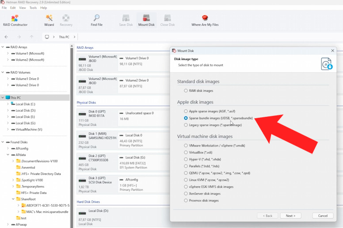This screenshot has width=343, height=228.
Task: Select vSphere ESXi VMFS disk images
Action: pos(186,186)
